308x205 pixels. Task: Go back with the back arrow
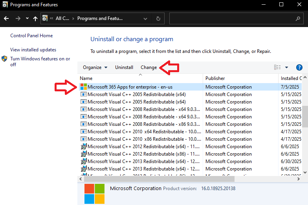[x=6, y=18]
